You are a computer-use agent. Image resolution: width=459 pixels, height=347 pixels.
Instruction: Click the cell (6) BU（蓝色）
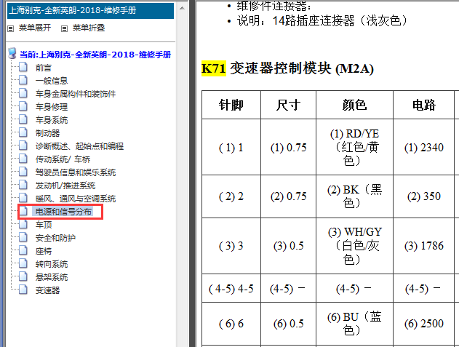tap(354, 324)
